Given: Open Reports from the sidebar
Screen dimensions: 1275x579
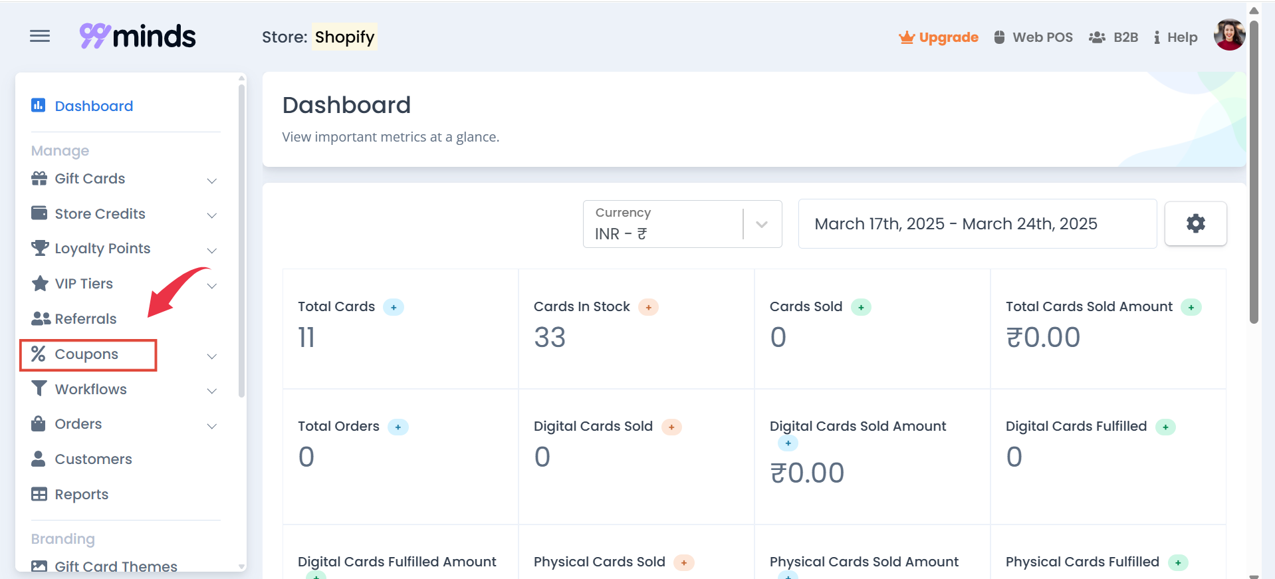Looking at the screenshot, I should [81, 495].
